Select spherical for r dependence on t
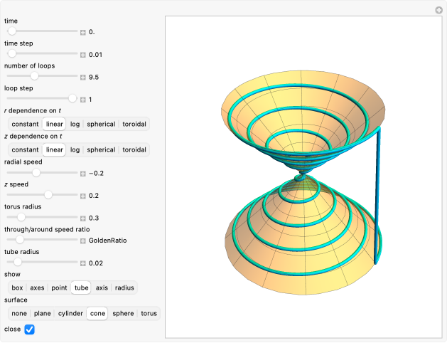The image size is (447, 343). 101,124
